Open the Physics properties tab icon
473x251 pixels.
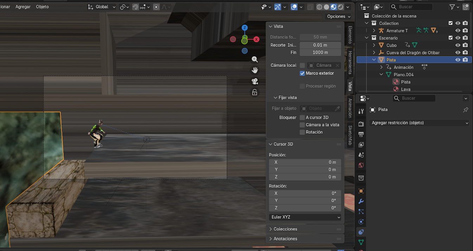[x=361, y=222]
